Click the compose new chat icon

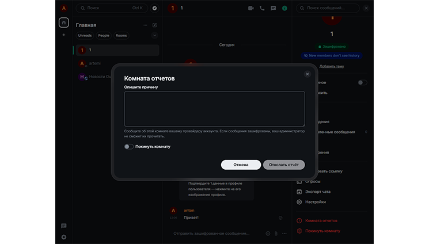click(154, 25)
